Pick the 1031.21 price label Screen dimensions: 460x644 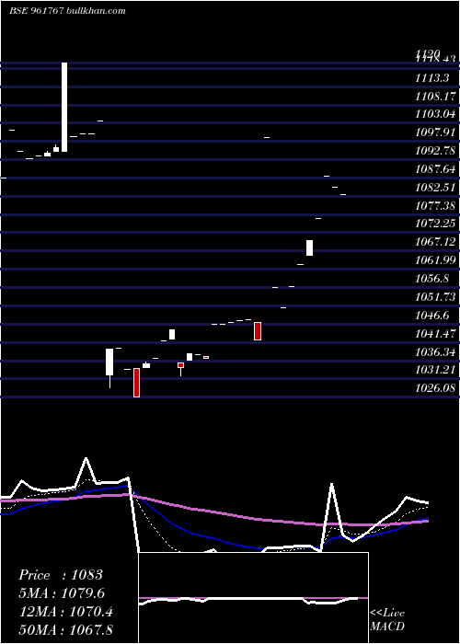(x=435, y=370)
